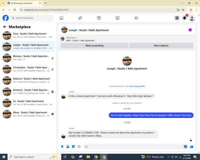
Task: Open the purple conversation information icon
Action: (190, 30)
